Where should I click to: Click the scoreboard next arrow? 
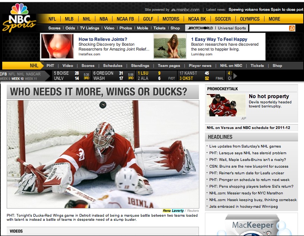235,76
